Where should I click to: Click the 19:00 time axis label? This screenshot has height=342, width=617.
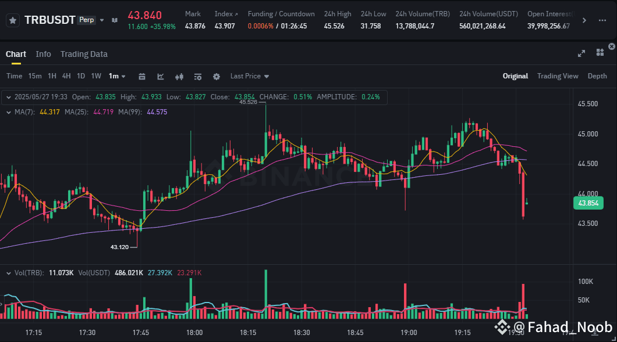coord(409,333)
